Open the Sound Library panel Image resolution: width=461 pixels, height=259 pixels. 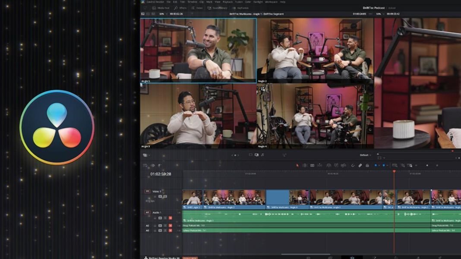(218, 8)
